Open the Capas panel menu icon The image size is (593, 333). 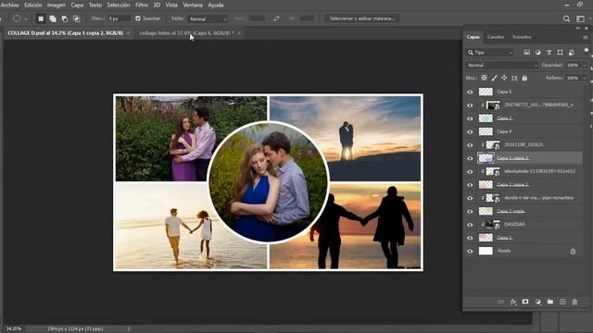pos(586,37)
